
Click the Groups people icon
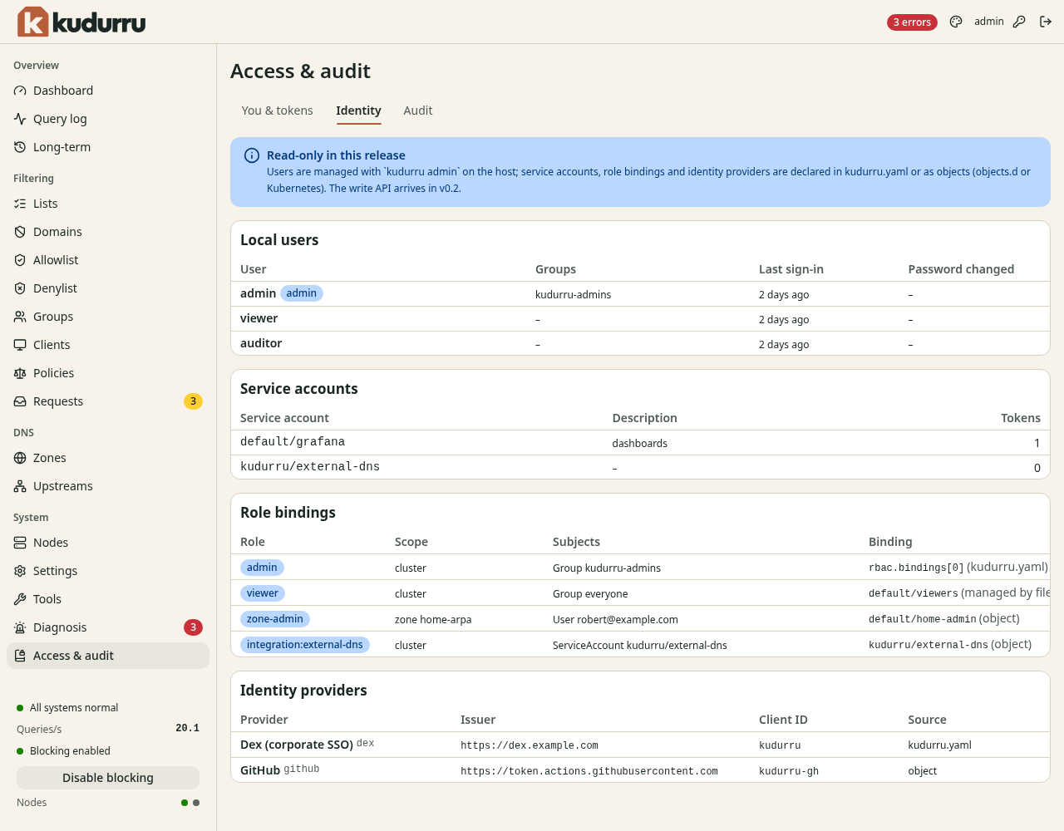coord(20,317)
